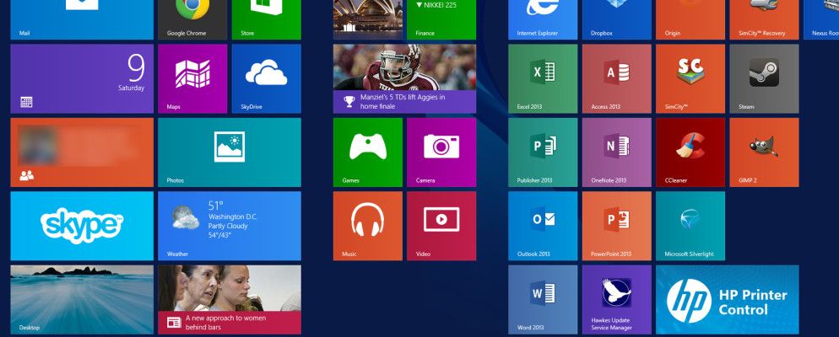The width and height of the screenshot is (839, 337).
Task: Open the Maps tile
Action: [x=192, y=78]
